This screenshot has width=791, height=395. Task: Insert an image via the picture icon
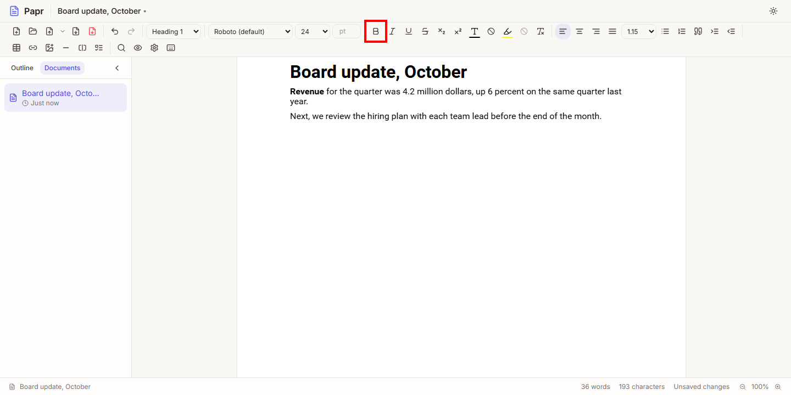click(49, 48)
